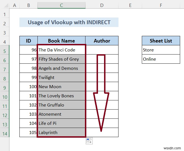Click ID cell 98
Image resolution: width=184 pixels, height=151 pixels.
(x=29, y=68)
